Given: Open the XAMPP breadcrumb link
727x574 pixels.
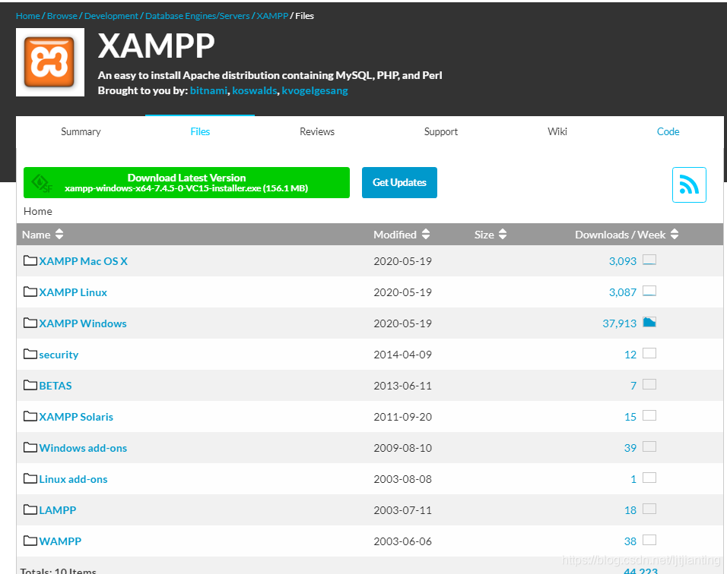Looking at the screenshot, I should pos(272,16).
